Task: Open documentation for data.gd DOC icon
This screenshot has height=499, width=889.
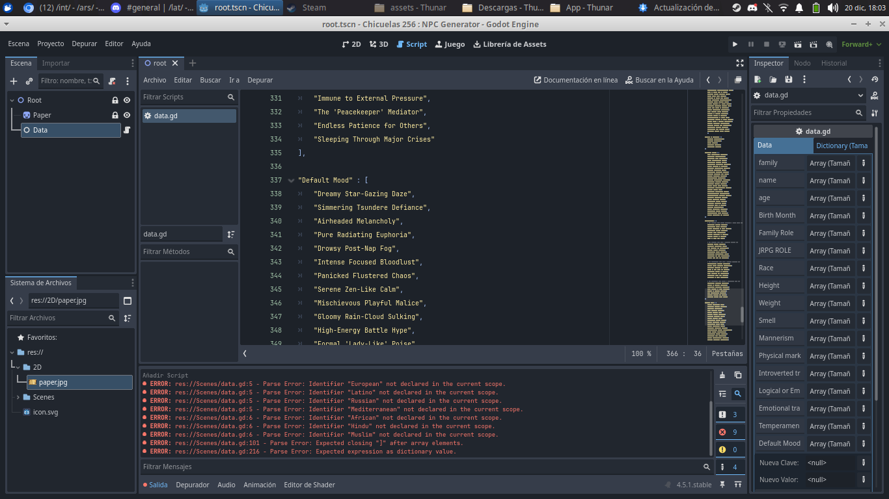Action: (874, 96)
